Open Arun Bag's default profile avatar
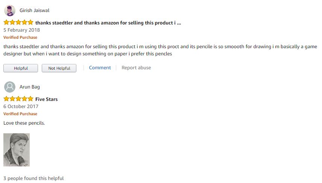This screenshot has height=183, width=322. pos(10,87)
